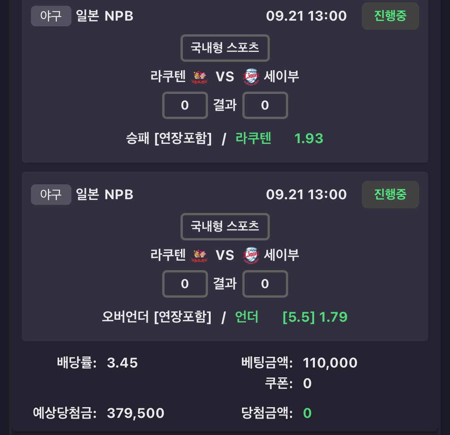Screen dimensions: 450x435
Task: Click the 배당률 3.45 total odds value
Action: pos(122,363)
